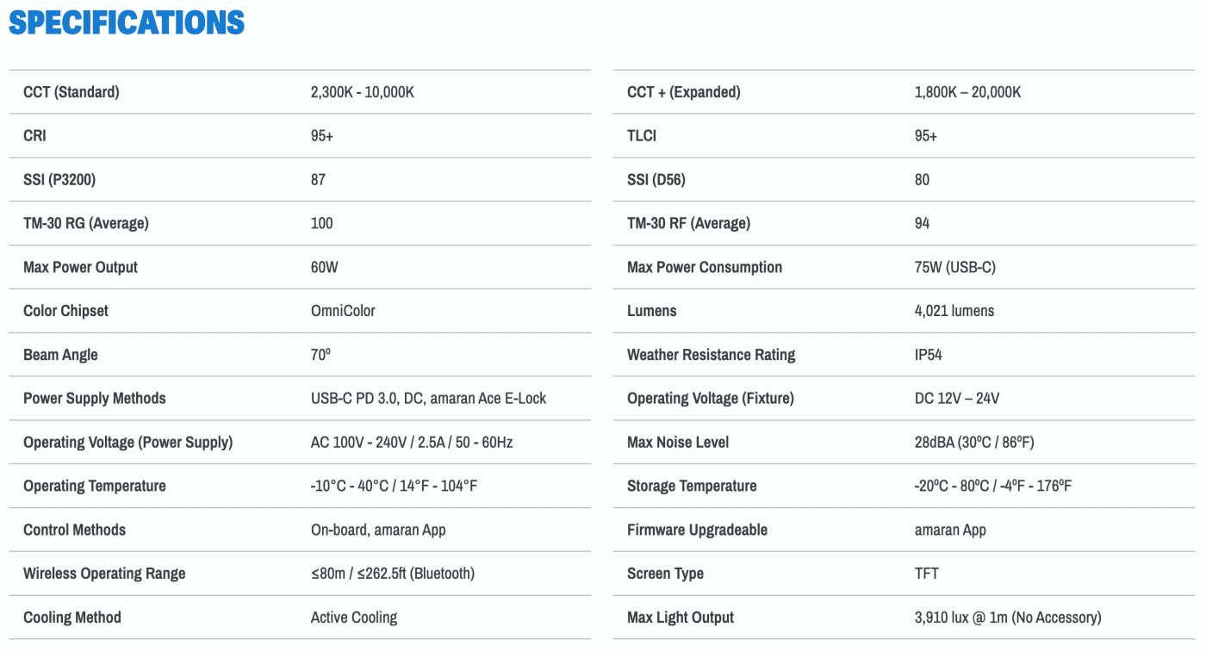The image size is (1206, 652).
Task: Click the Beam Angle label
Action: (60, 355)
